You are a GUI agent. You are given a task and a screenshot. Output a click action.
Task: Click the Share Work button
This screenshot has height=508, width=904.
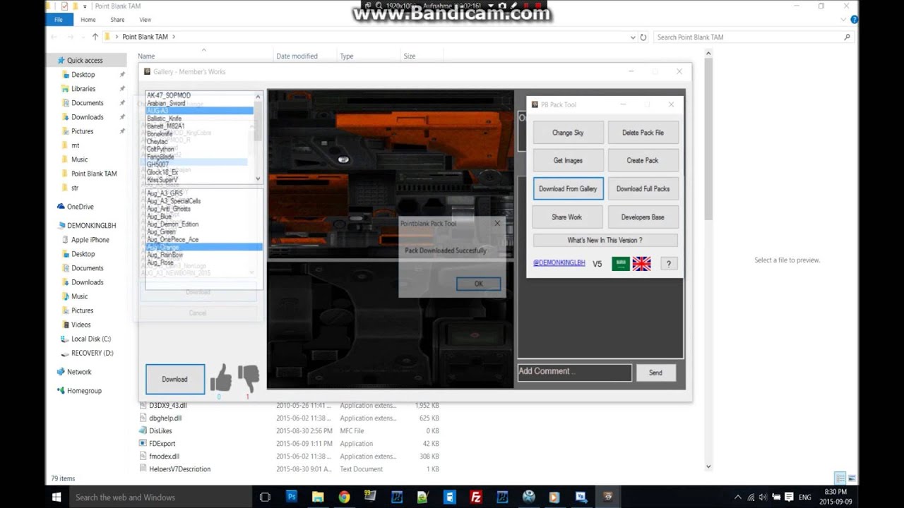pyautogui.click(x=568, y=217)
